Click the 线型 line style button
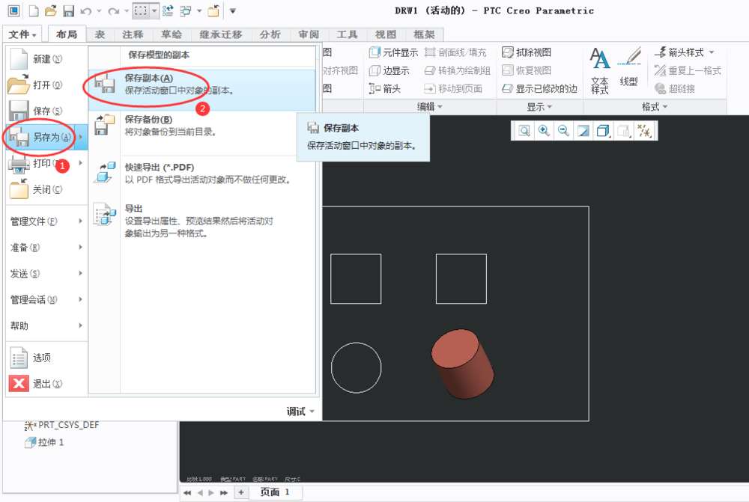Image resolution: width=749 pixels, height=502 pixels. click(x=629, y=67)
